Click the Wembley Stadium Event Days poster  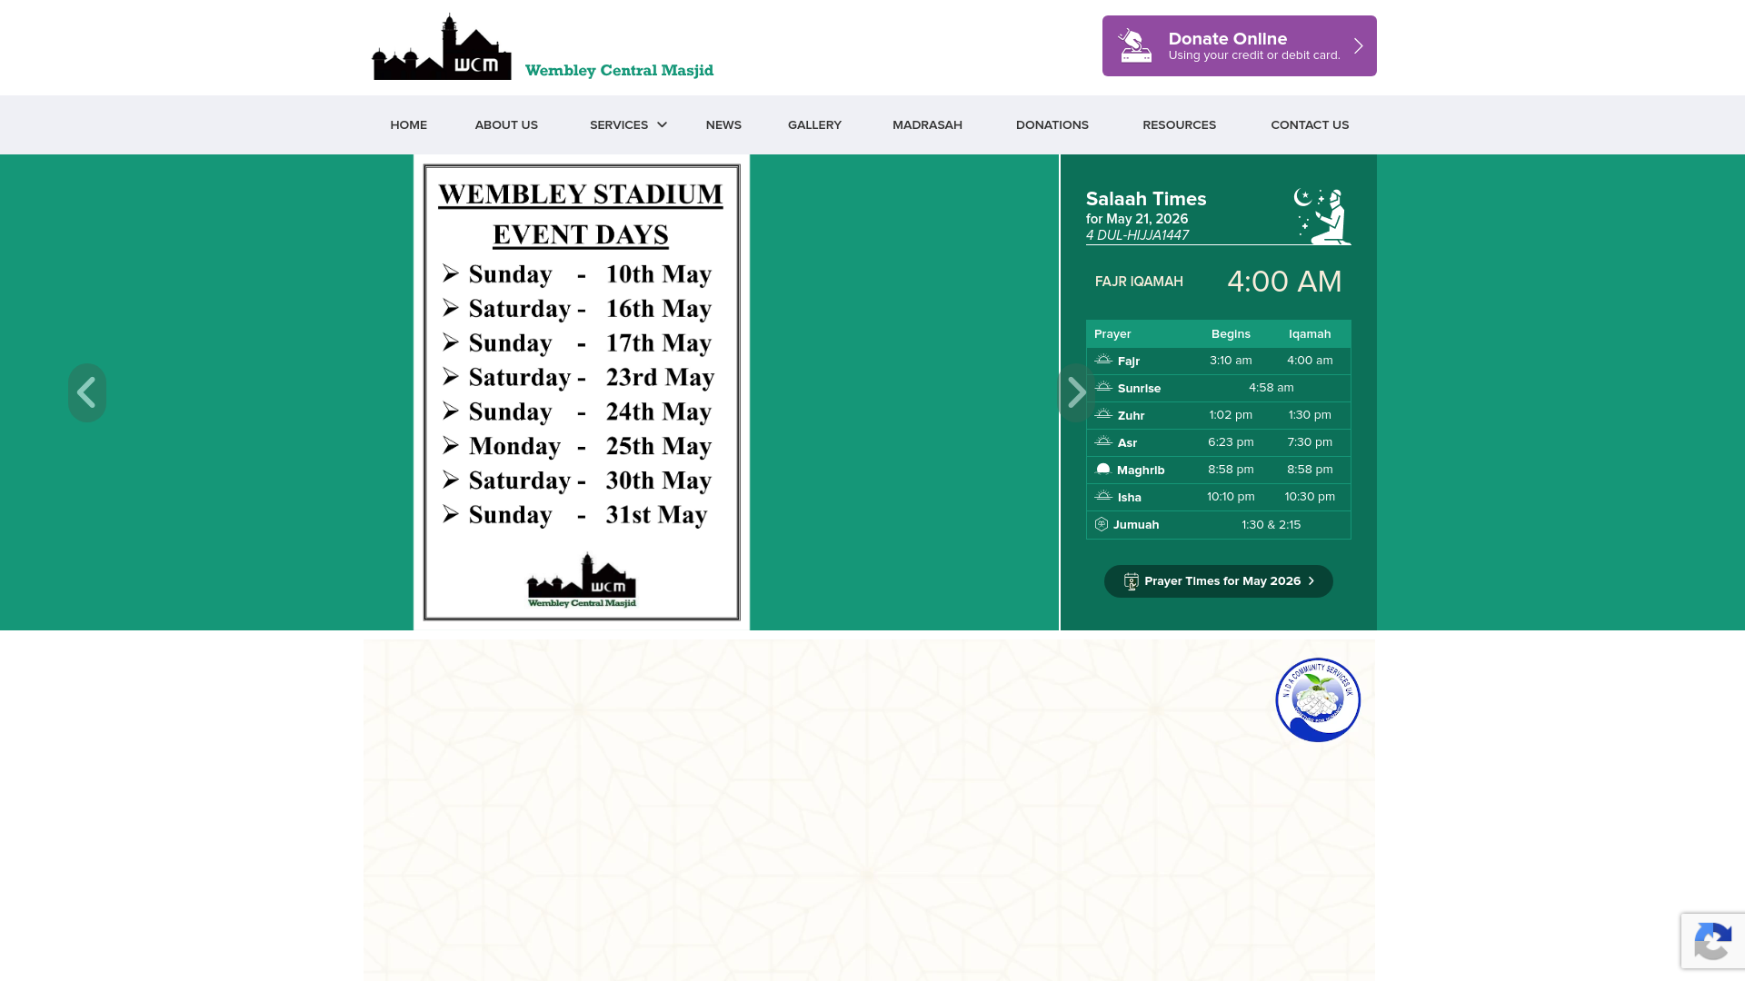coord(582,392)
